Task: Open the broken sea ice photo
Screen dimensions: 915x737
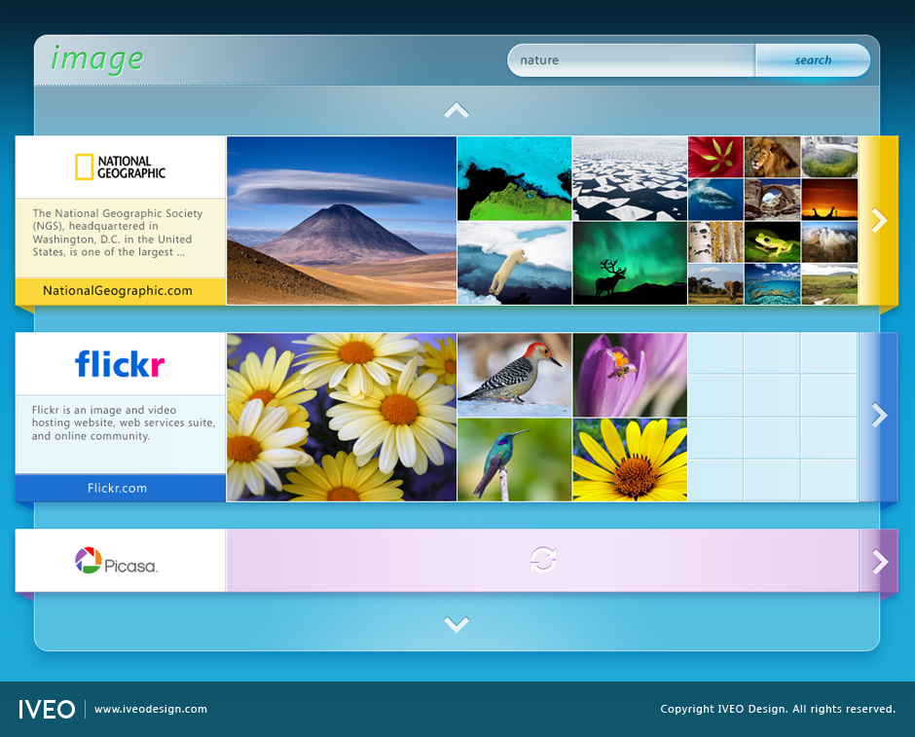Action: point(630,178)
